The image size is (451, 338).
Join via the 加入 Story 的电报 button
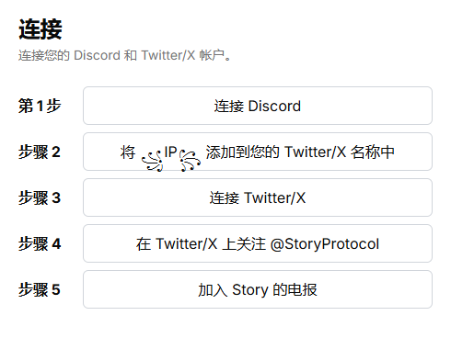[x=258, y=289]
